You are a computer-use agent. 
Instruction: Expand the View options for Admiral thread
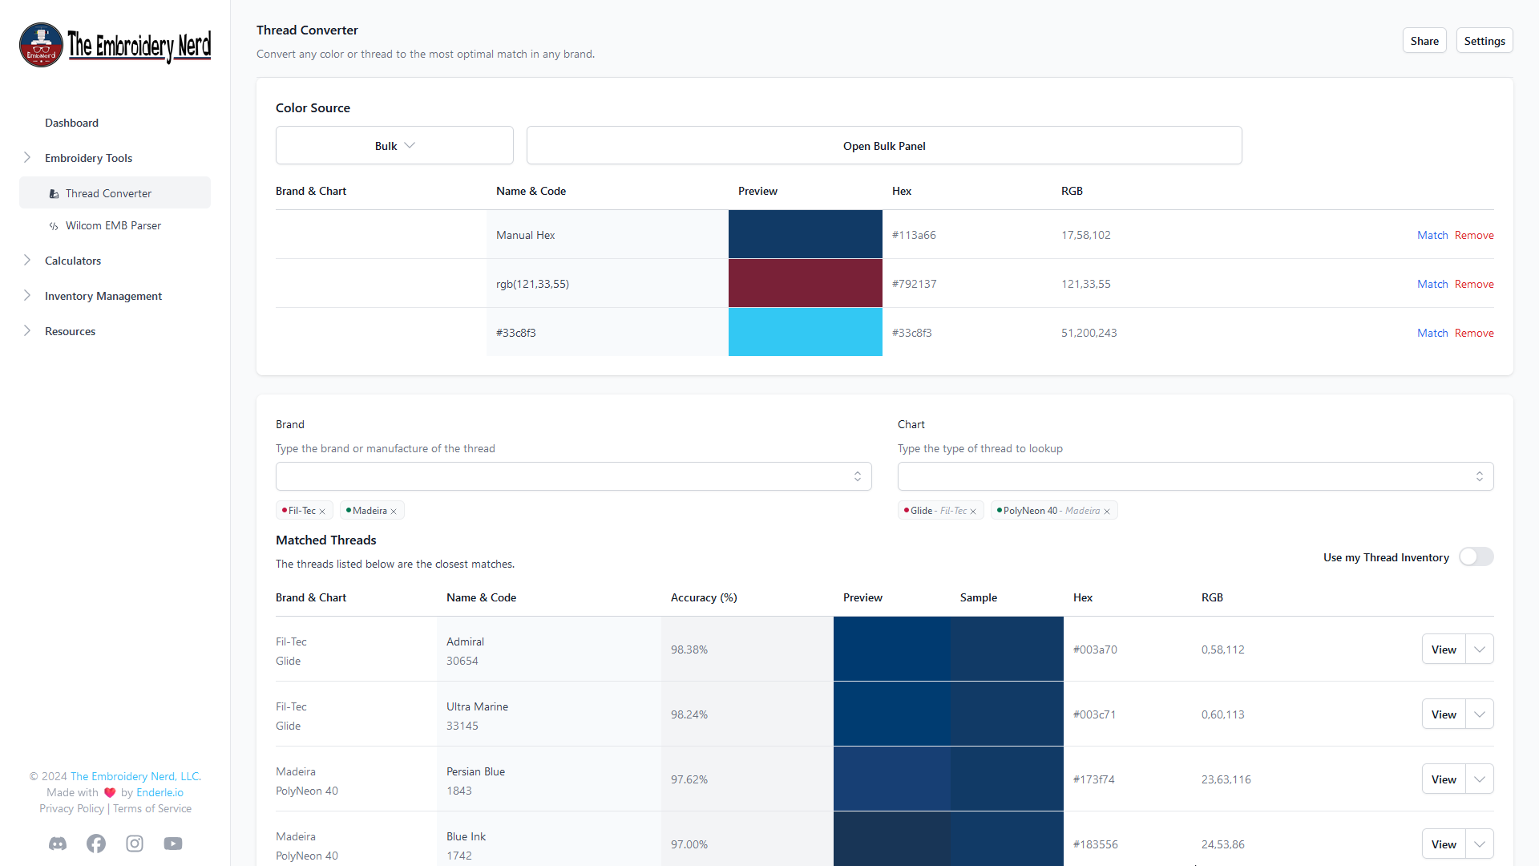1479,649
